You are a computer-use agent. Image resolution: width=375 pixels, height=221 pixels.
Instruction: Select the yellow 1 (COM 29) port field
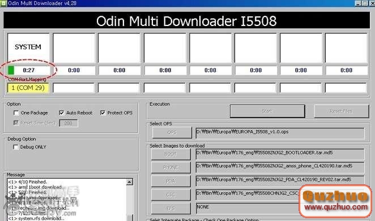(28, 88)
